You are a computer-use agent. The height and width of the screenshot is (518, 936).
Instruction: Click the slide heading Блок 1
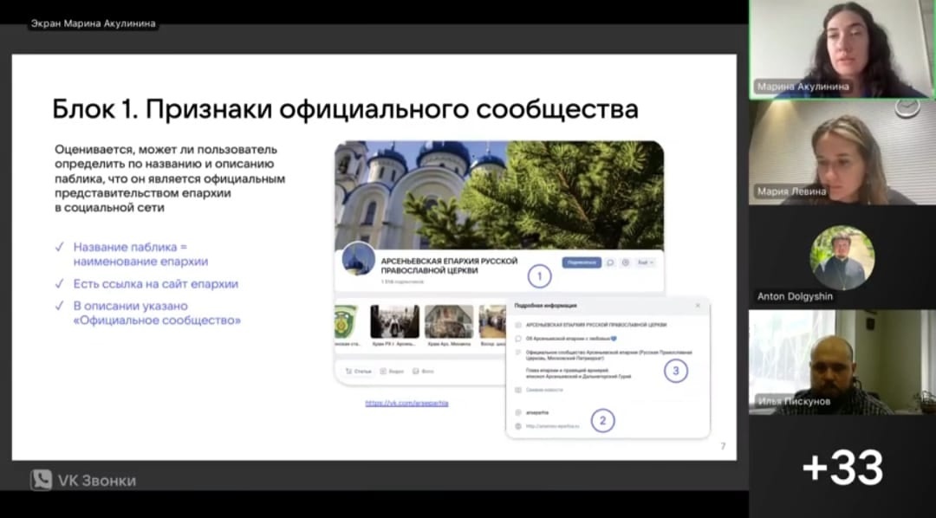[x=345, y=109]
